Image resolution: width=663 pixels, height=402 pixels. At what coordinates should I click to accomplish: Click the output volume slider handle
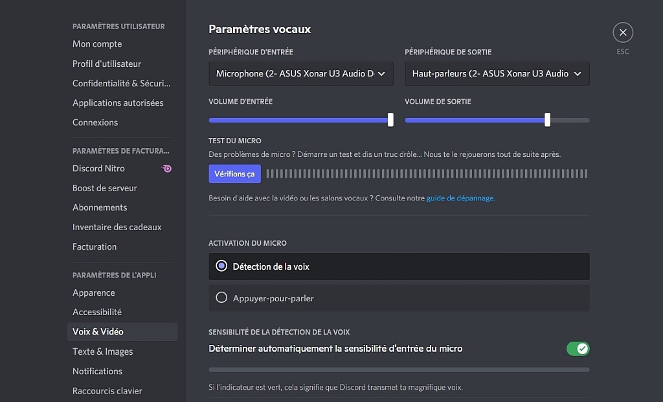point(548,120)
